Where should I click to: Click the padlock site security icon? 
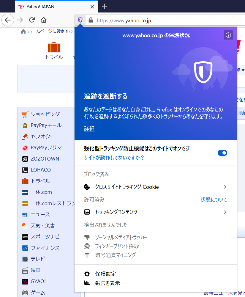click(x=91, y=20)
